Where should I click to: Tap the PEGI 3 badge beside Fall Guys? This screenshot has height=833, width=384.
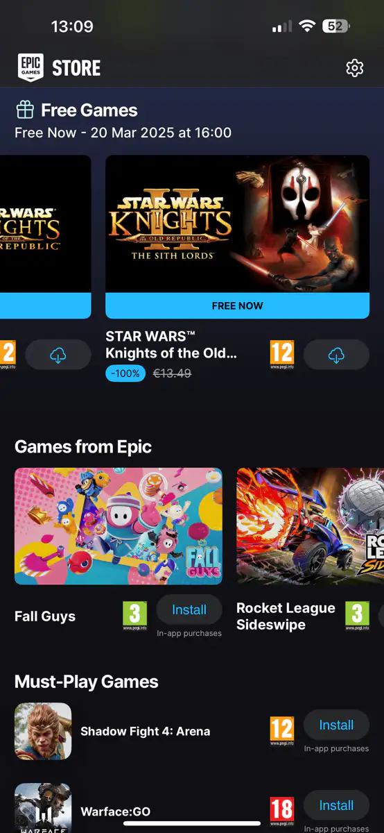pos(134,616)
